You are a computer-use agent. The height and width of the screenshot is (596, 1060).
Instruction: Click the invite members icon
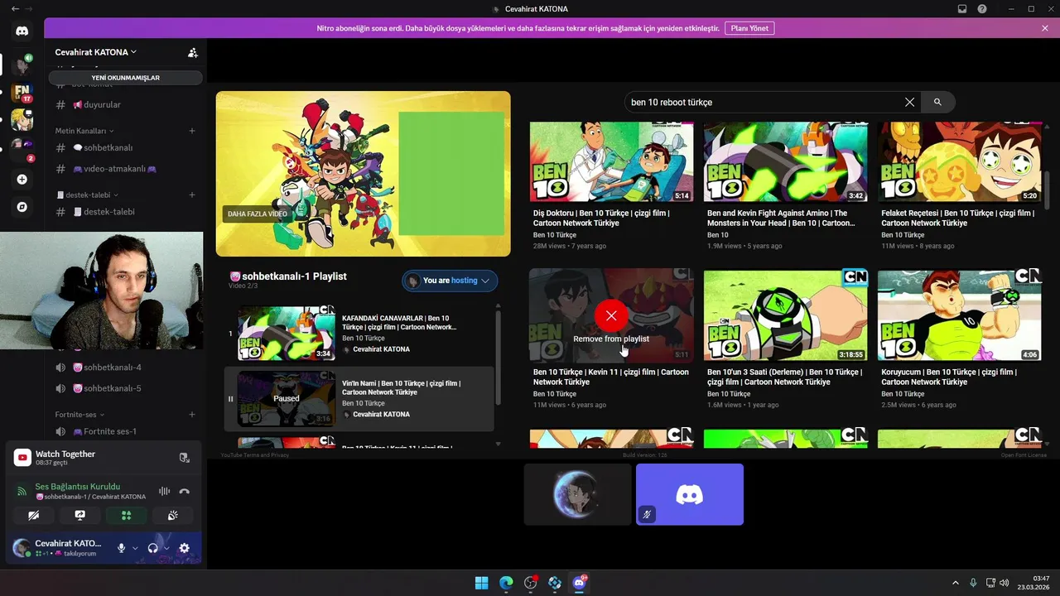193,52
